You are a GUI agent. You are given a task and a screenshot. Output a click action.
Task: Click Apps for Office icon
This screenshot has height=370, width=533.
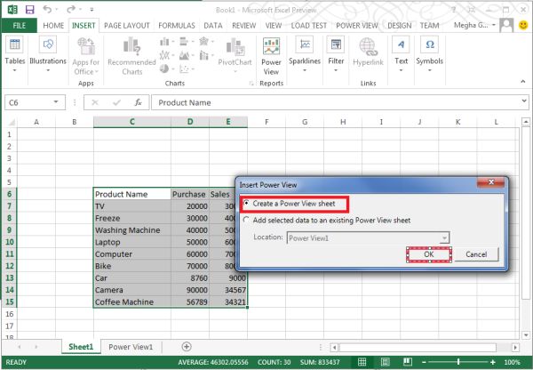(x=86, y=46)
